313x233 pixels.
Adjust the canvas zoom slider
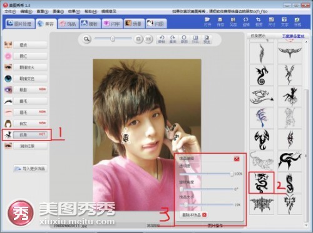tap(113, 39)
